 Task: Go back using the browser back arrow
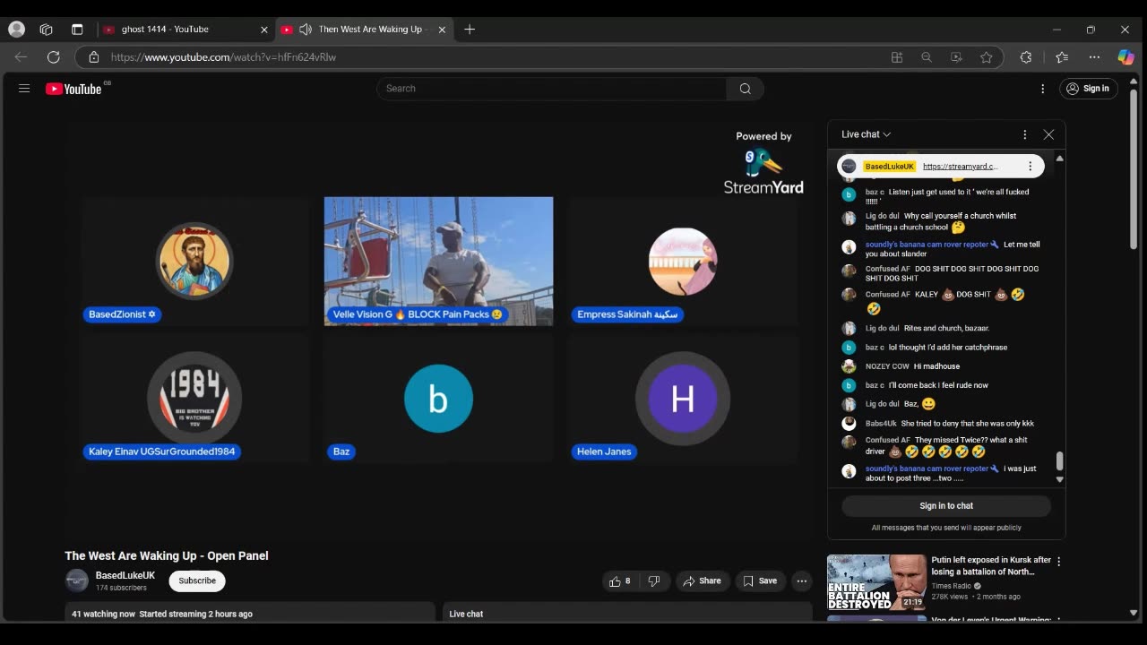click(x=21, y=57)
